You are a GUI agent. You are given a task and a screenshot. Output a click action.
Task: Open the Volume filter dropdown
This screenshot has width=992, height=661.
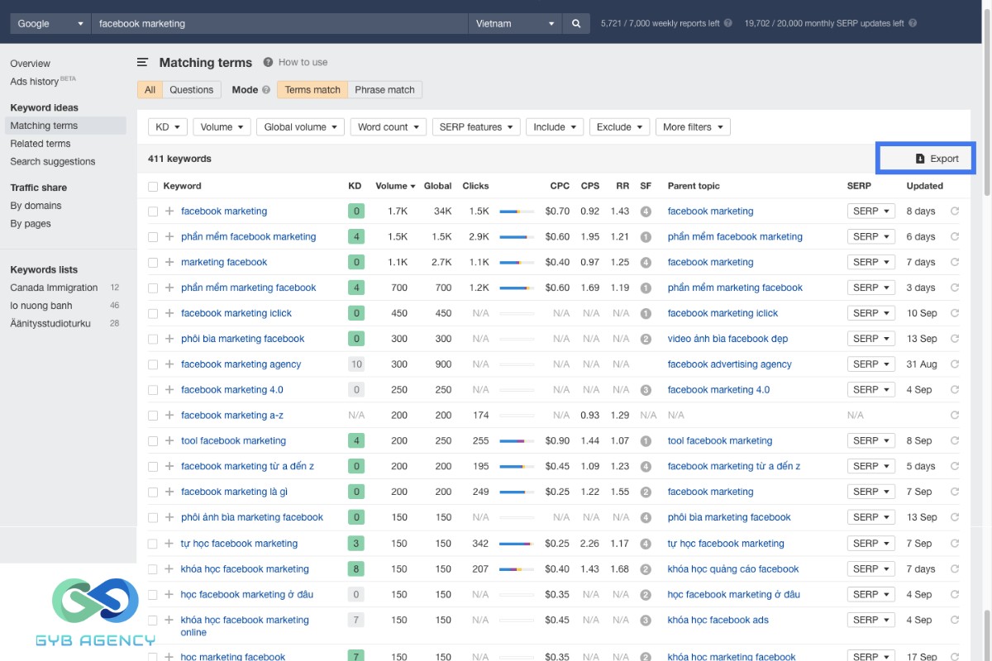point(222,127)
